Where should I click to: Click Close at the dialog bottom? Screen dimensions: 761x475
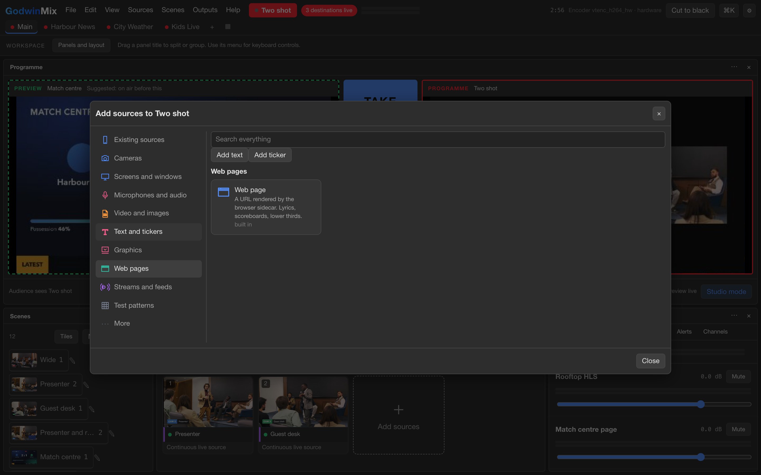pyautogui.click(x=650, y=361)
